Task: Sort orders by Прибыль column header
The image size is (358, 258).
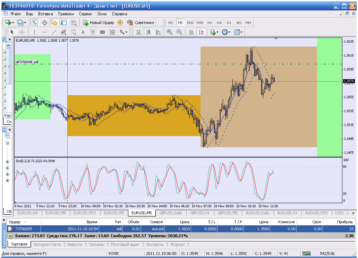Action: (340, 222)
